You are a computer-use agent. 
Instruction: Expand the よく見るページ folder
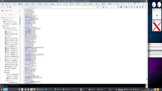tap(3, 20)
